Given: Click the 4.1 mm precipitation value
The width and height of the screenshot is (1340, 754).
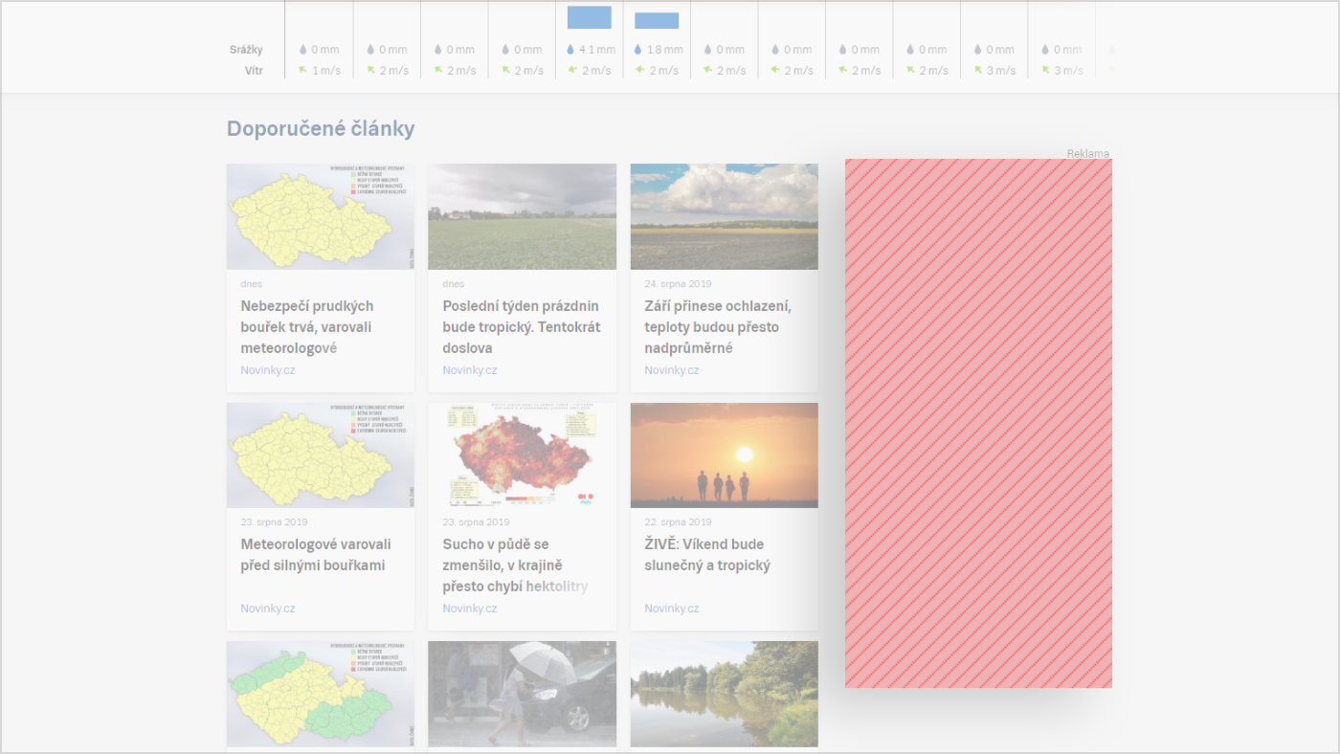Looking at the screenshot, I should click(597, 50).
